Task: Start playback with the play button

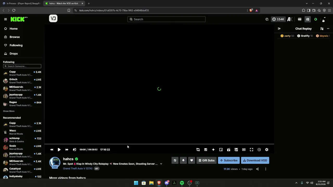Action: click(59, 150)
